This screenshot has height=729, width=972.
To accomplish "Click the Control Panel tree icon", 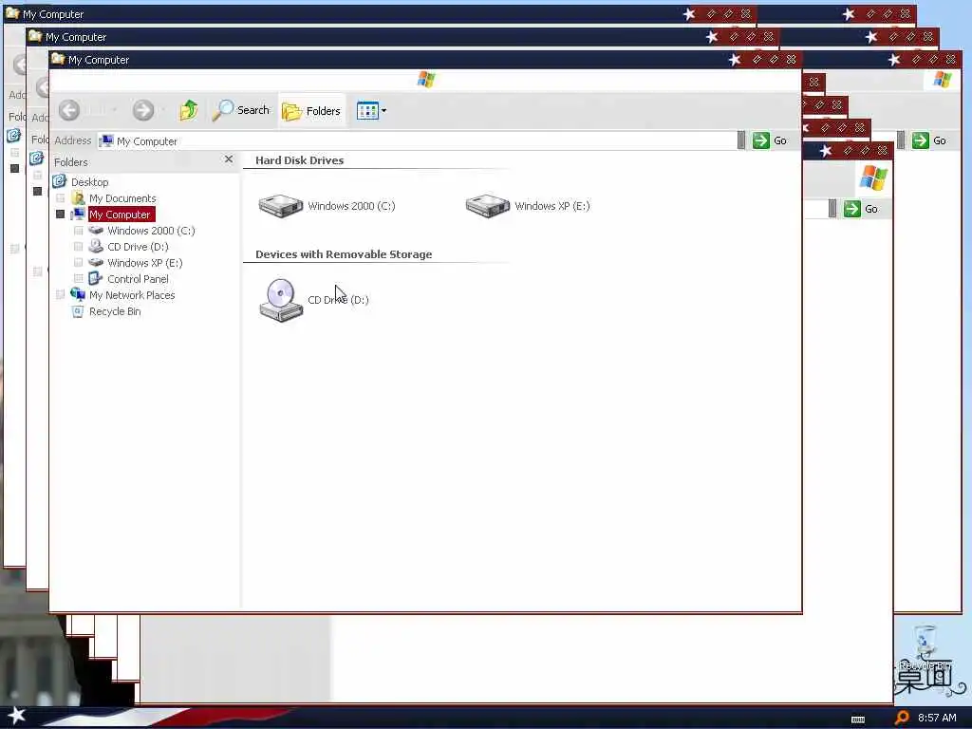I will pyautogui.click(x=96, y=278).
